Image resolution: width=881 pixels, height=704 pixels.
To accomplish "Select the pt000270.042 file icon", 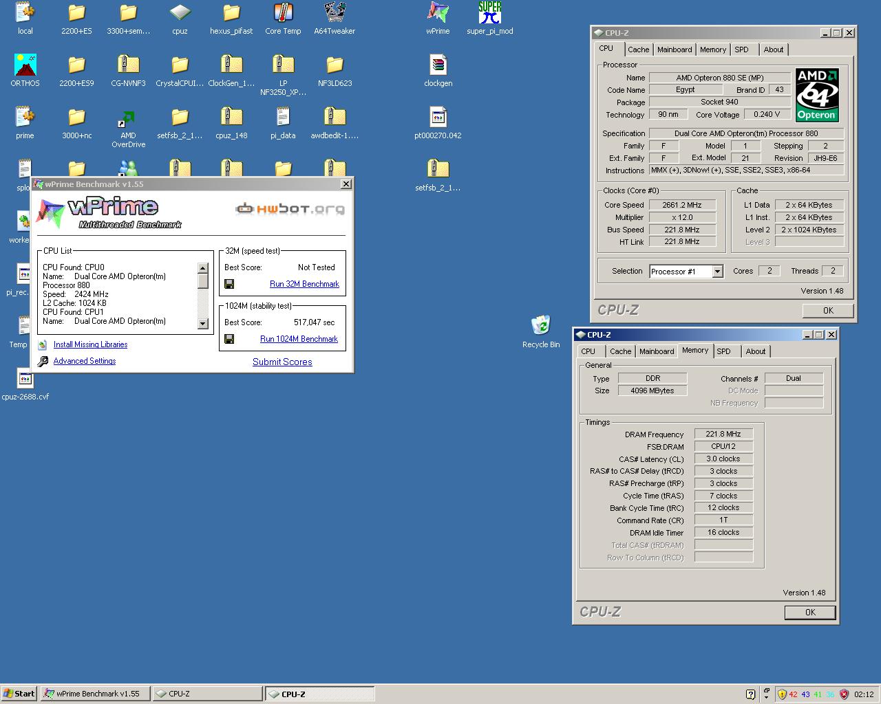I will pyautogui.click(x=438, y=123).
